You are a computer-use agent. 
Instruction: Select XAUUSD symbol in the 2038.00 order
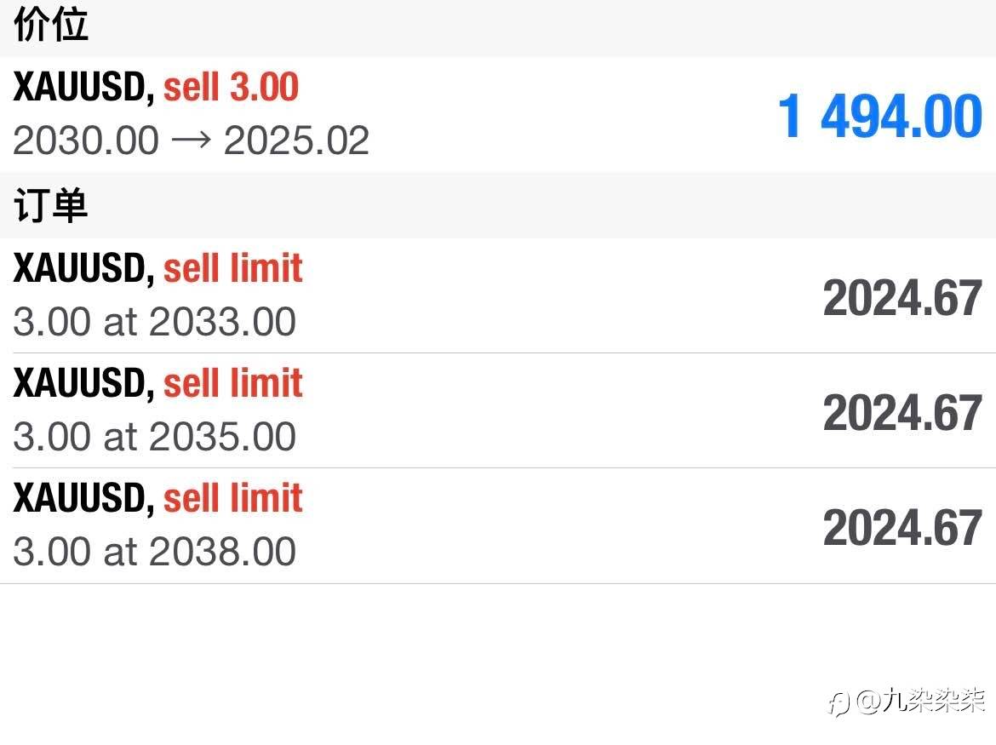tap(83, 498)
